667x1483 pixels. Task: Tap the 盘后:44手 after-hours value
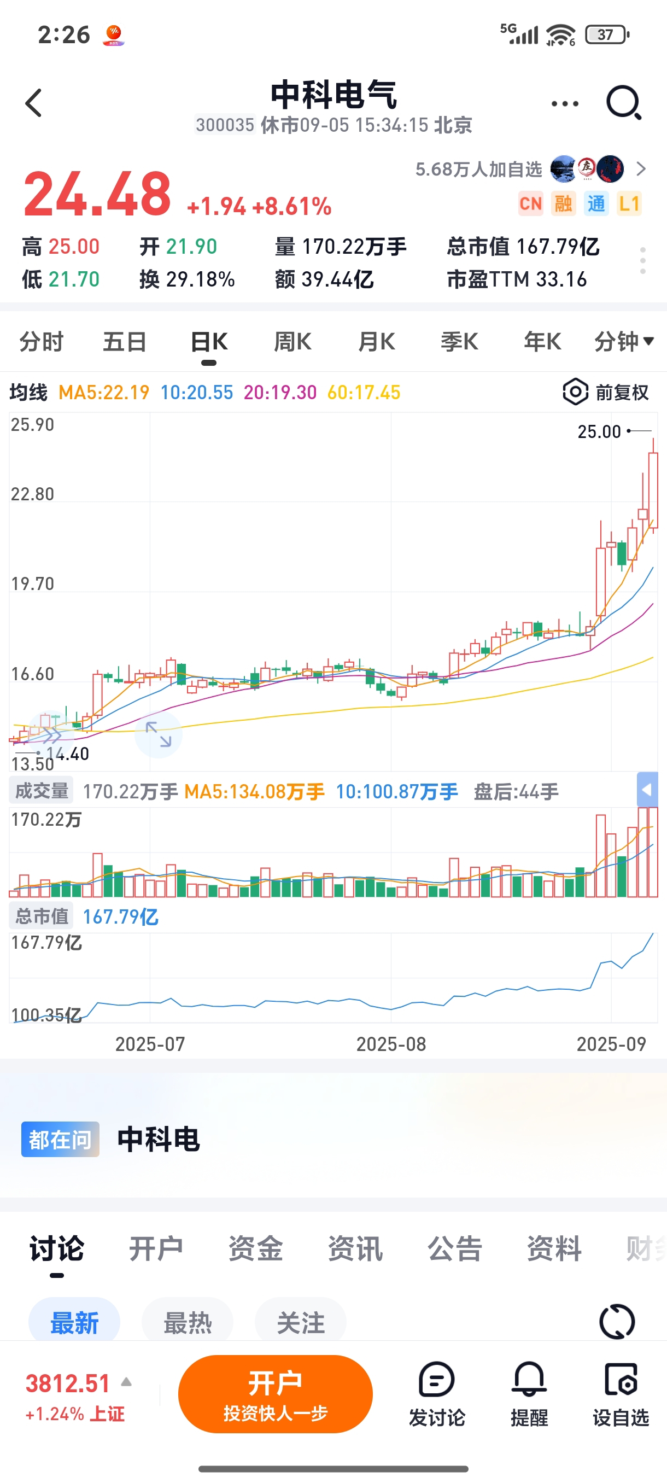click(516, 792)
